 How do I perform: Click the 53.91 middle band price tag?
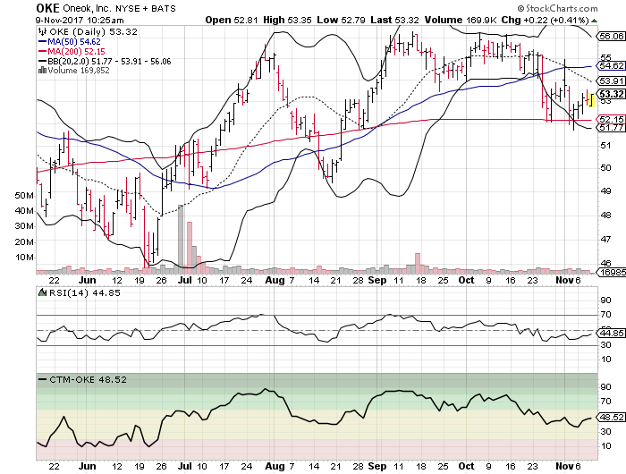611,81
